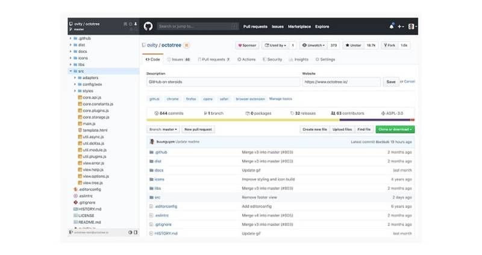482x255 pixels.
Task: Open the Insights tab
Action: pos(299,60)
